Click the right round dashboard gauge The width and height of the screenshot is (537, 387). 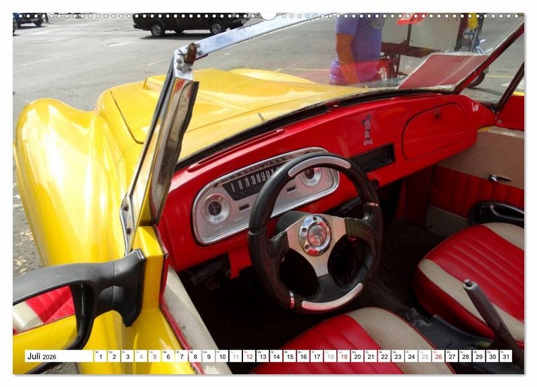[x=310, y=176]
